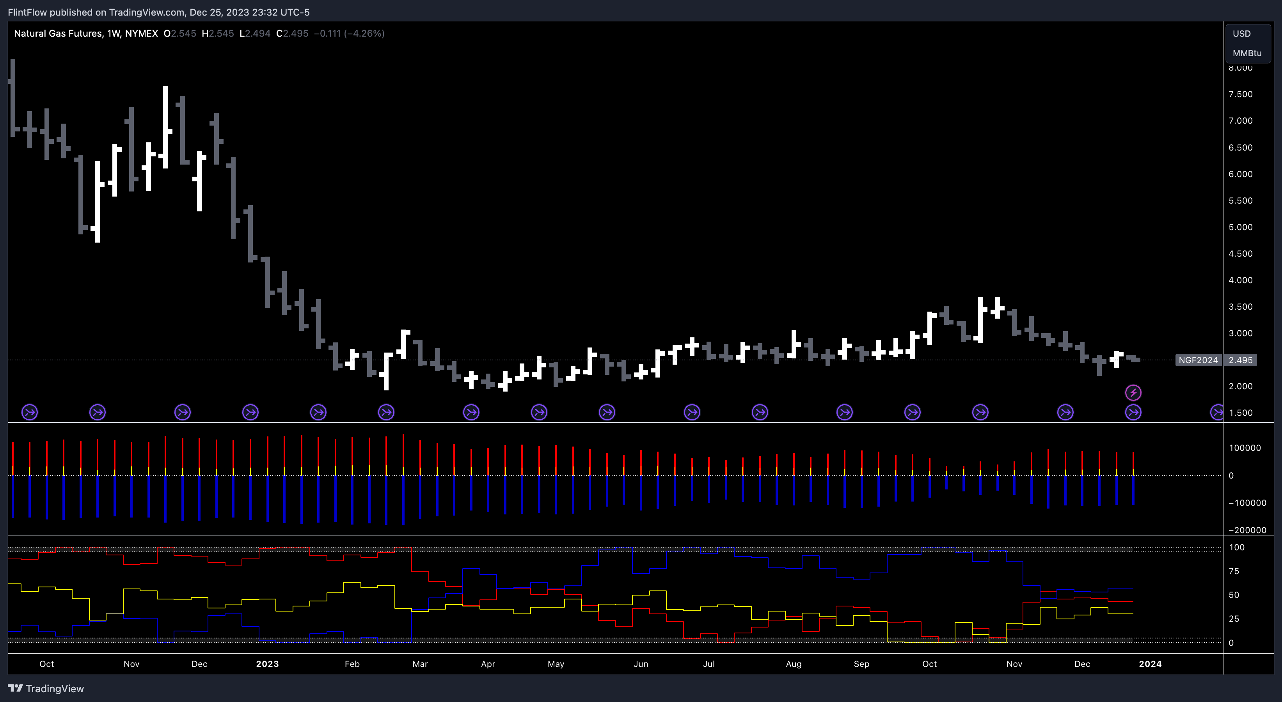Click rollover marker nearest the 2023 label
The image size is (1282, 702).
[x=250, y=412]
